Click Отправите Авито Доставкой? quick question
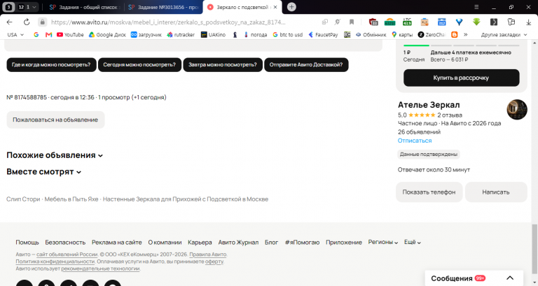538x286 pixels. (305, 64)
